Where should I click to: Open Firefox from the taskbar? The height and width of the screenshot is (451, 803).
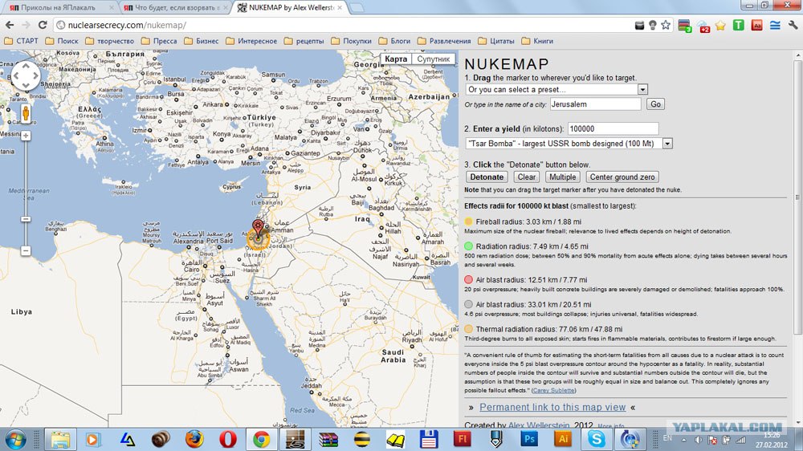(x=194, y=439)
